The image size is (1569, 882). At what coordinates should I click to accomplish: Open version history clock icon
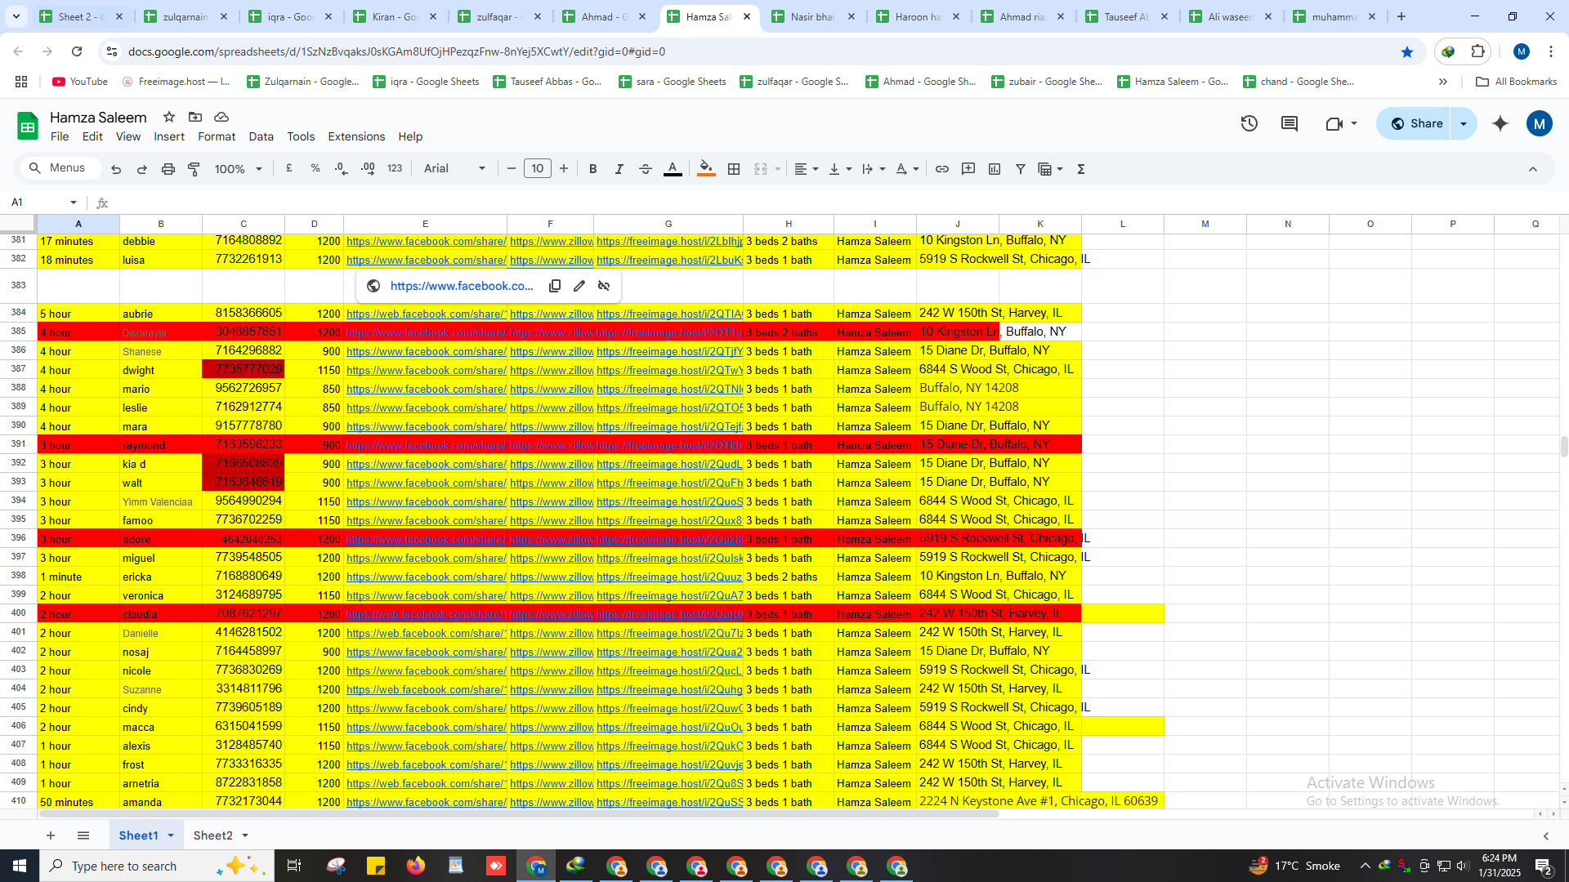click(1249, 123)
